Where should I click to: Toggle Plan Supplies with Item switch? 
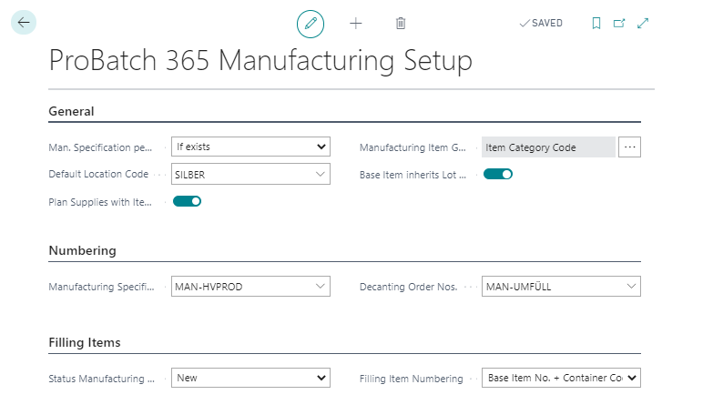187,202
